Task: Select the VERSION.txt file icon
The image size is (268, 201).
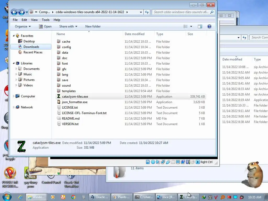Action: pos(59,124)
